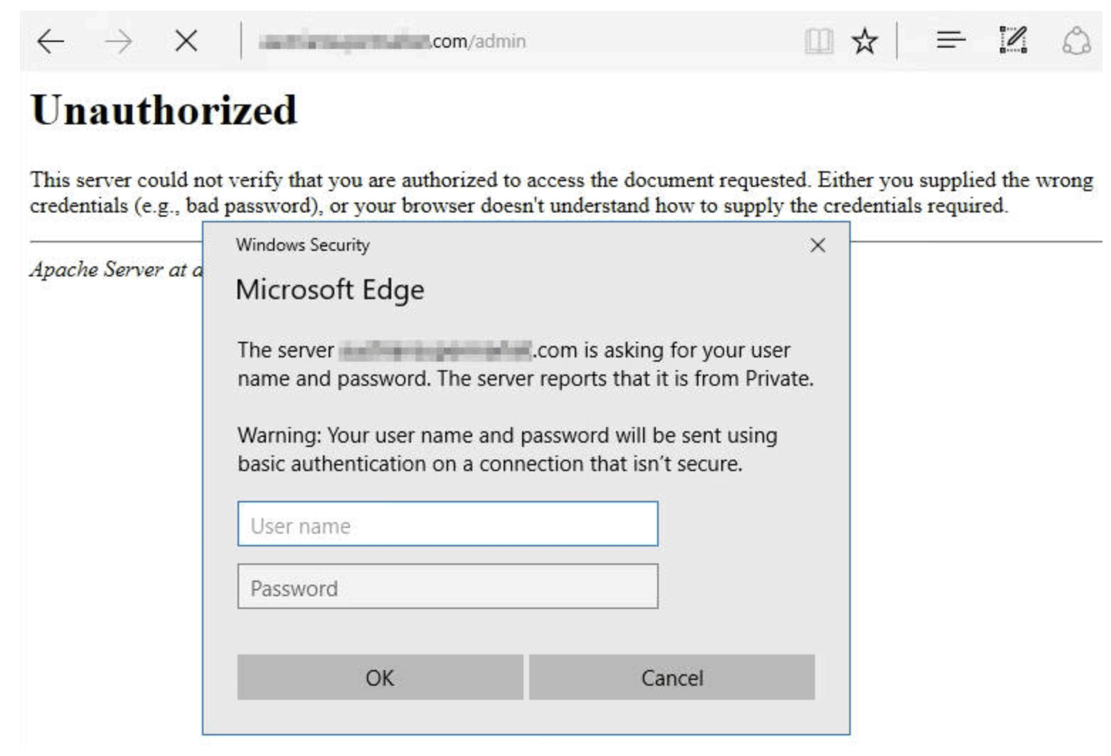
Task: Click the address bar showing /admin
Action: click(x=498, y=41)
